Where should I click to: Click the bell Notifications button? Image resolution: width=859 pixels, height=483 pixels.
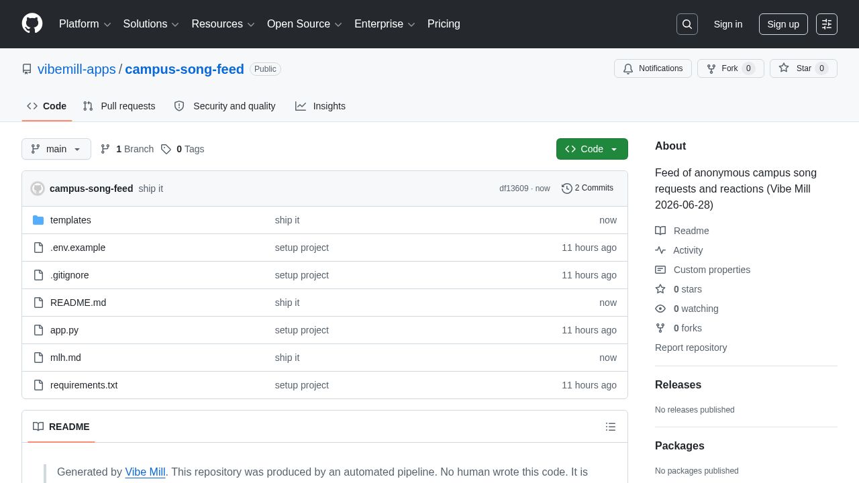(x=653, y=68)
